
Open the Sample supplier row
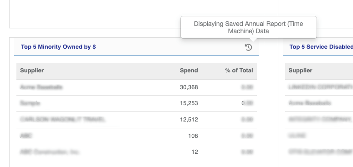137,103
